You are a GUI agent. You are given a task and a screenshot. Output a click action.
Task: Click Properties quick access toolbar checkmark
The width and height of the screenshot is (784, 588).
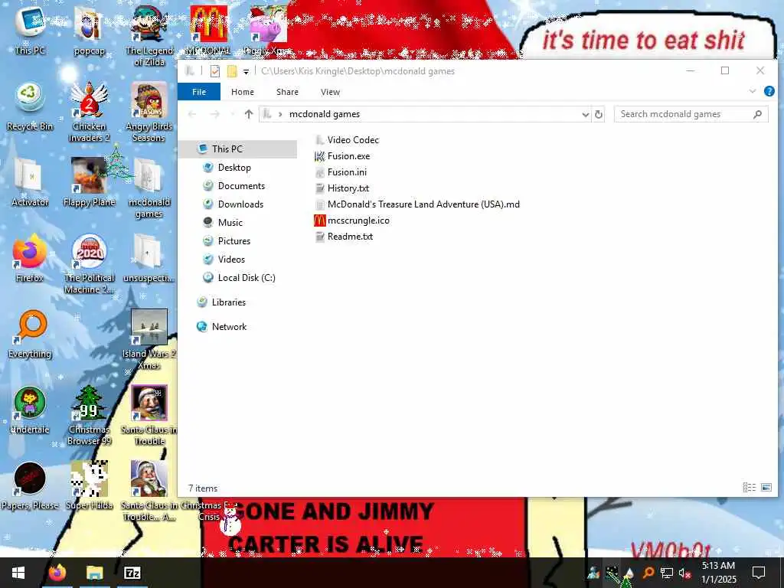(215, 71)
